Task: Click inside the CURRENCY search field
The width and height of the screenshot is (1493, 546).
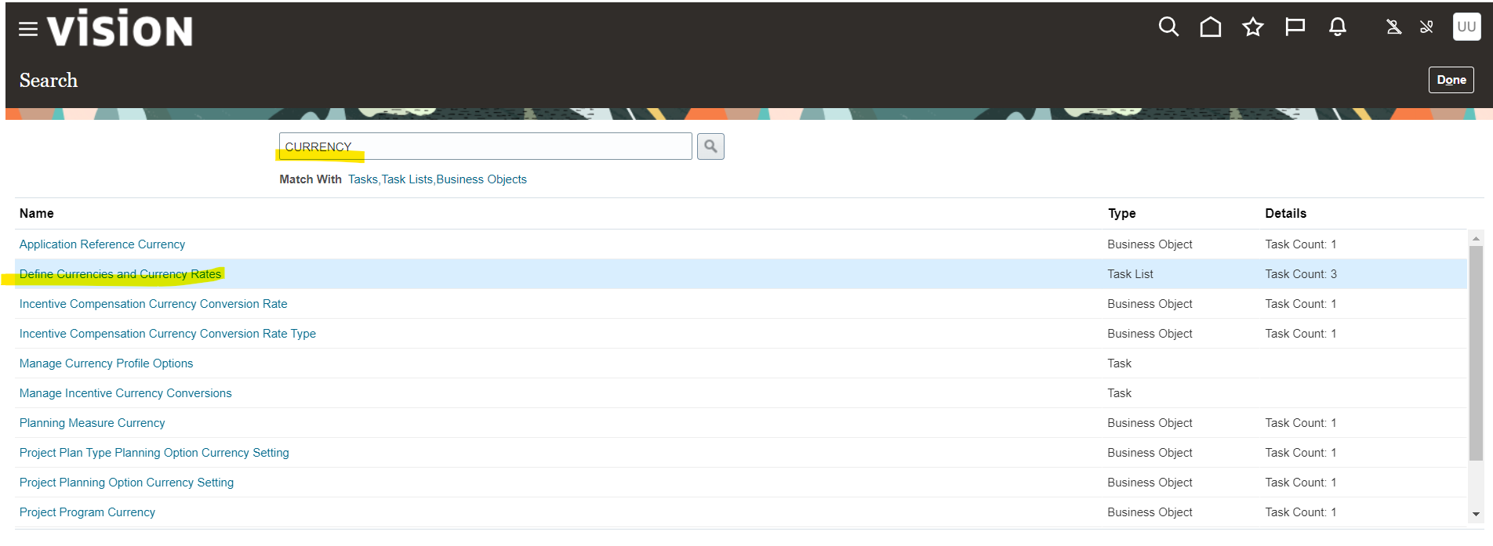Action: pos(485,146)
